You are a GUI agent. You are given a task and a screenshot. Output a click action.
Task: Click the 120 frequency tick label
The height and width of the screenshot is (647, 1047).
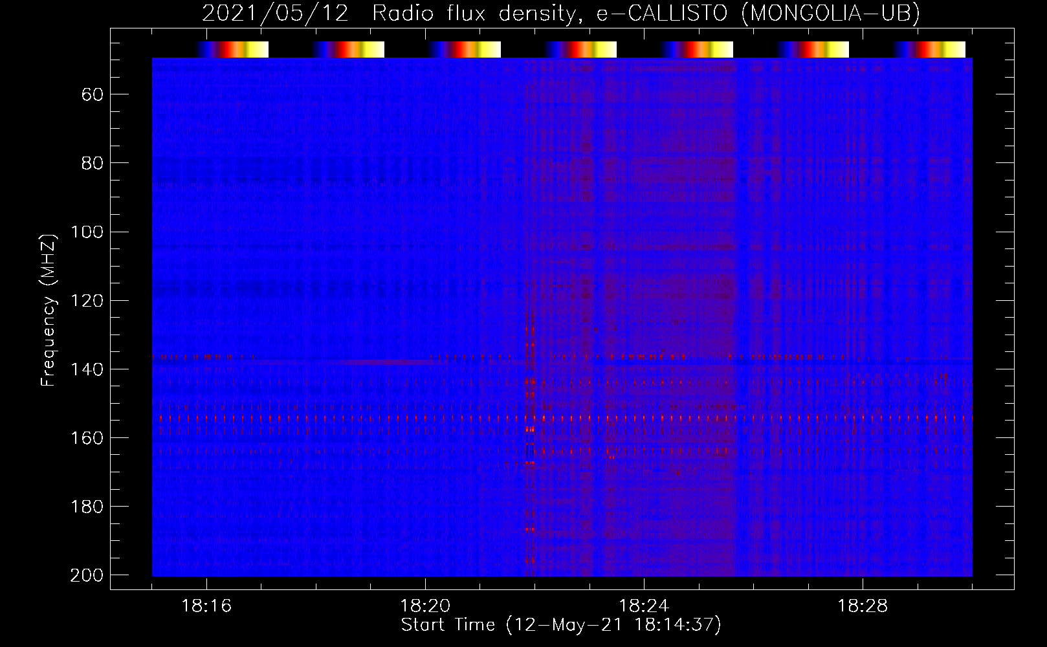click(x=87, y=301)
